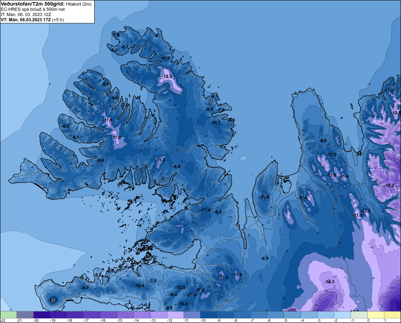Click the -17 label in the color legend

tap(86, 321)
